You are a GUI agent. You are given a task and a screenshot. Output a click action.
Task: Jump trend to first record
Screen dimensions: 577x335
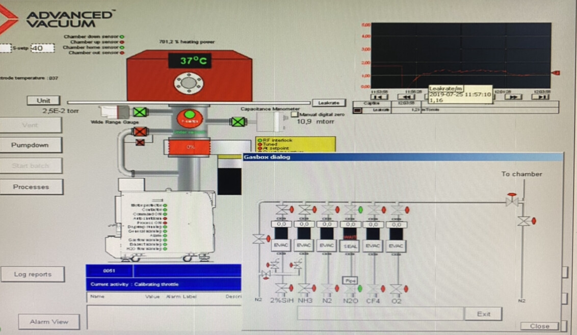[379, 97]
